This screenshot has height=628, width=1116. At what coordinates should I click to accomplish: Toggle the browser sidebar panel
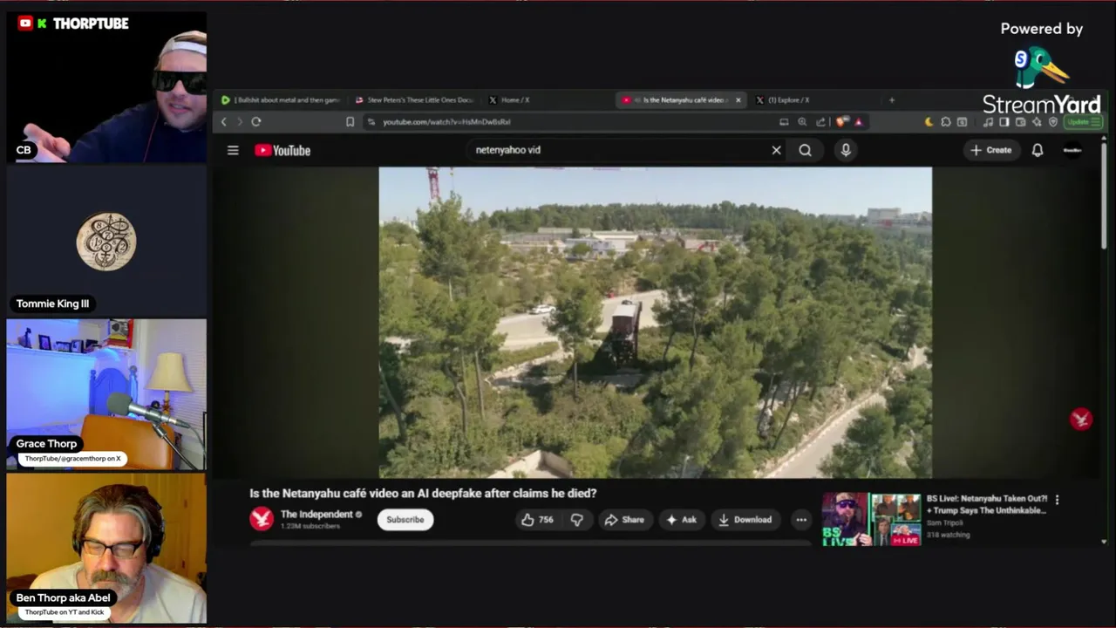(x=1004, y=122)
